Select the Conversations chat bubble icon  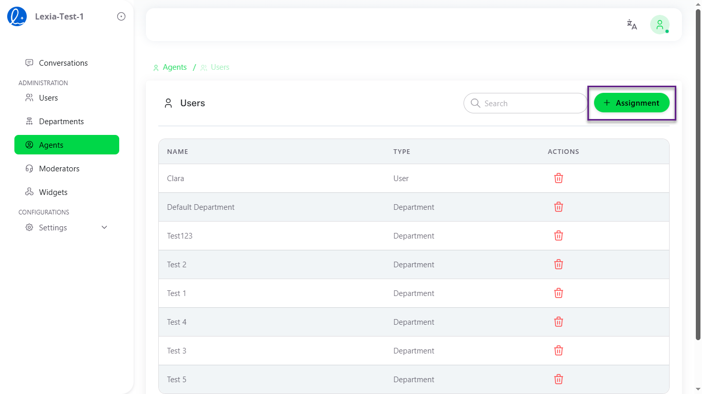pyautogui.click(x=29, y=62)
